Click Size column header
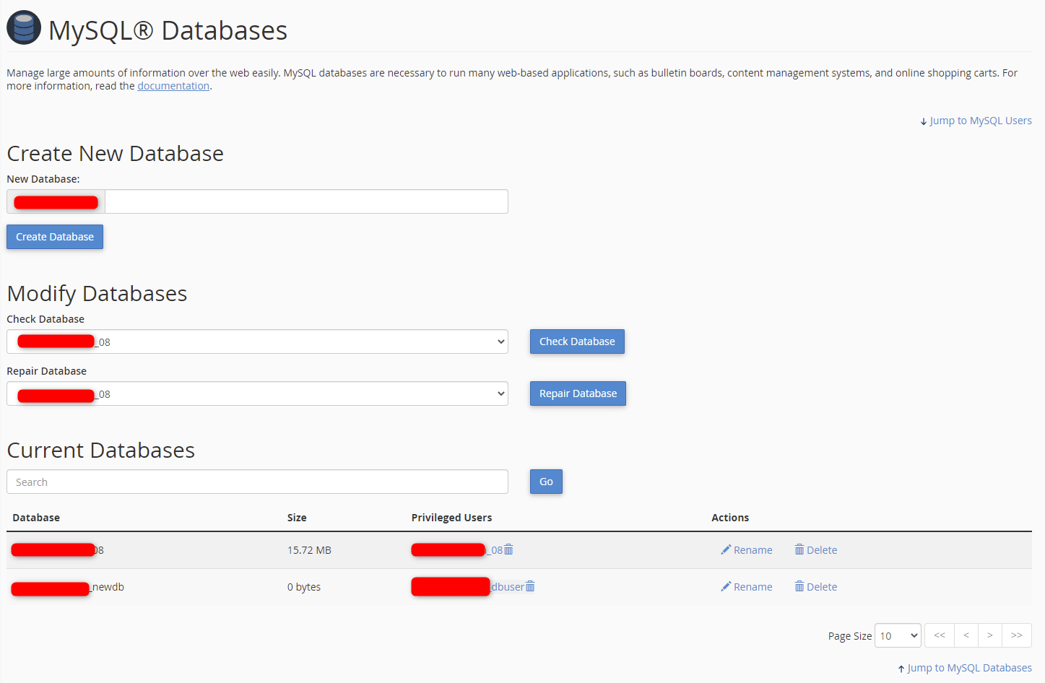Viewport: 1045px width, 683px height. (x=297, y=518)
